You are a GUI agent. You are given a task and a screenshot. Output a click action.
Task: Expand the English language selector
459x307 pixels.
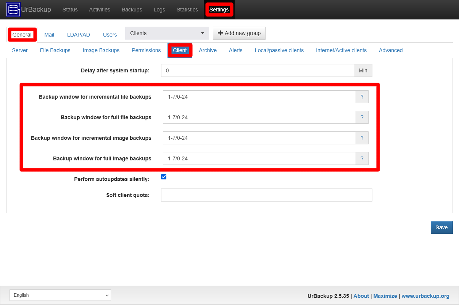click(60, 295)
